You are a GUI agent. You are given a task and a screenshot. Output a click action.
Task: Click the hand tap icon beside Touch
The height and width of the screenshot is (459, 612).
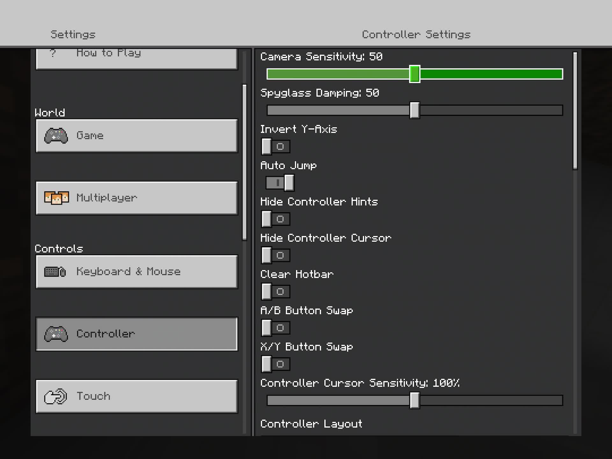pos(55,396)
